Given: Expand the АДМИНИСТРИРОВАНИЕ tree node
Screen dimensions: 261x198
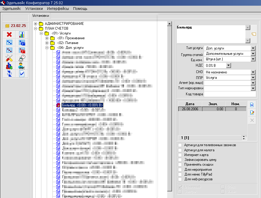Looking at the screenshot, I should point(36,24).
